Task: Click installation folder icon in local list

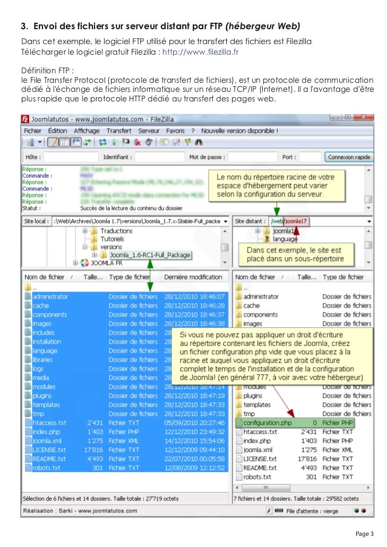Action: [x=28, y=342]
